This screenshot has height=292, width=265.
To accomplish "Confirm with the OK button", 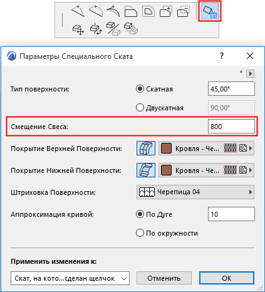I will click(227, 278).
